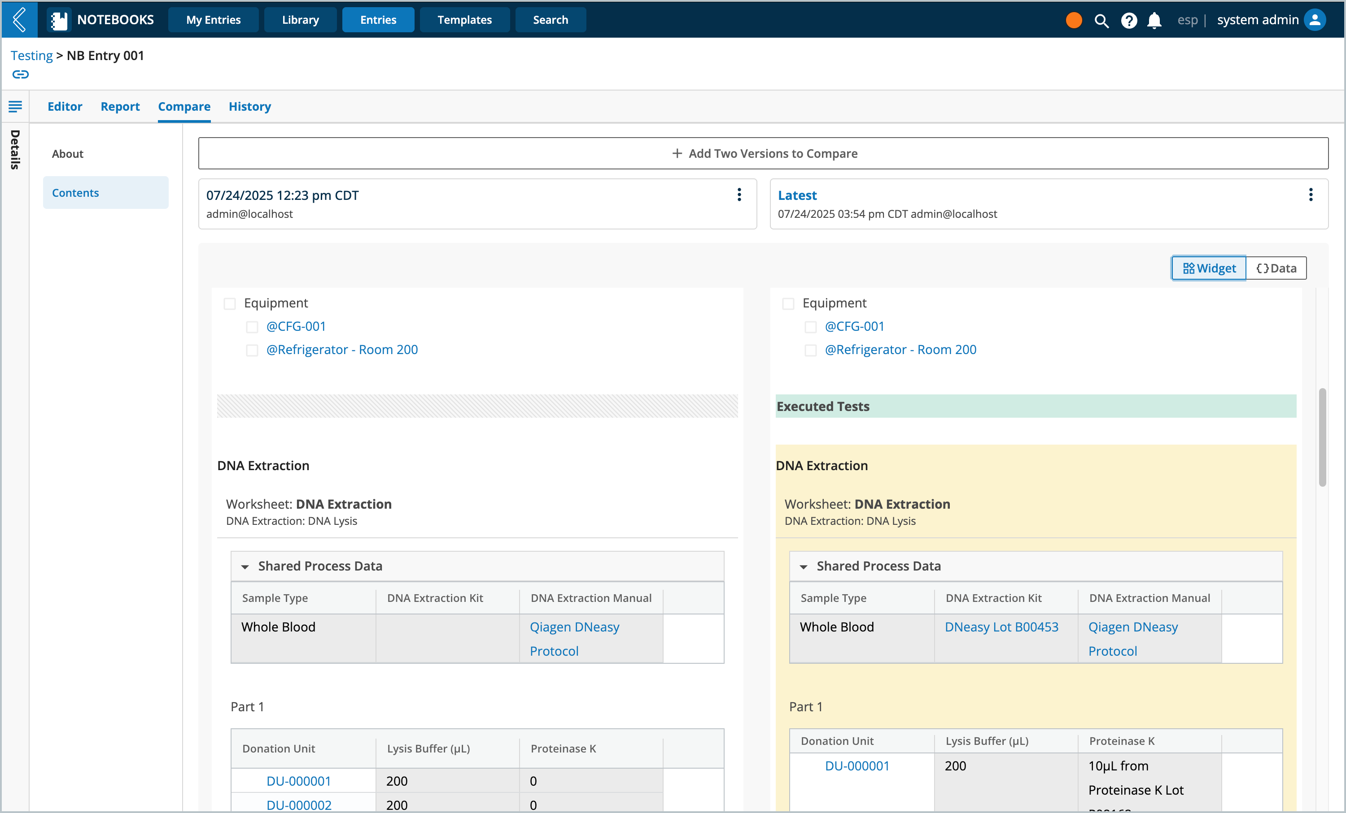Check the left Equipment checkbox
This screenshot has width=1346, height=813.
click(229, 303)
